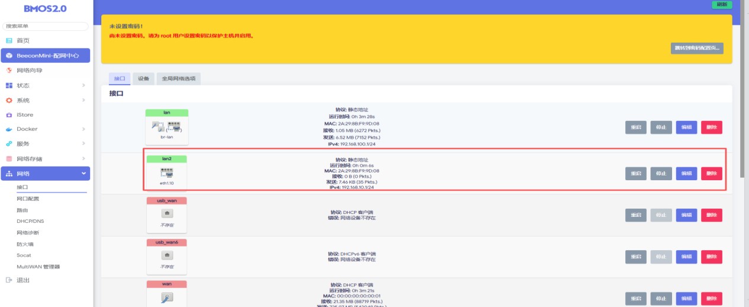Open 防火墙 submenu item
This screenshot has height=307, width=749.
[25, 244]
